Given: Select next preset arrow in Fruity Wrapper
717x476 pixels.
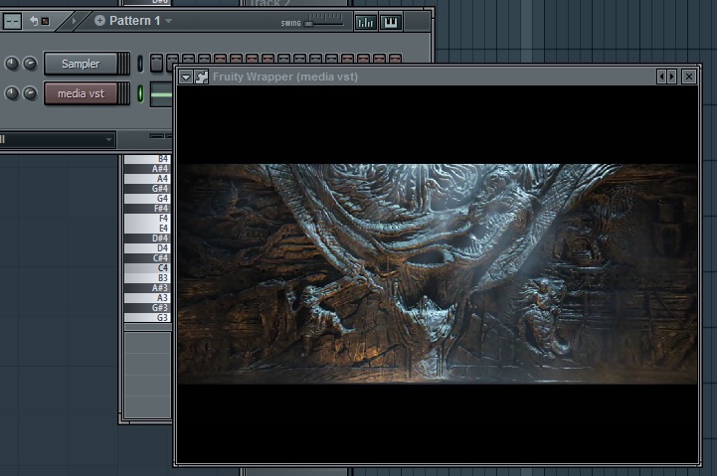Looking at the screenshot, I should click(671, 77).
